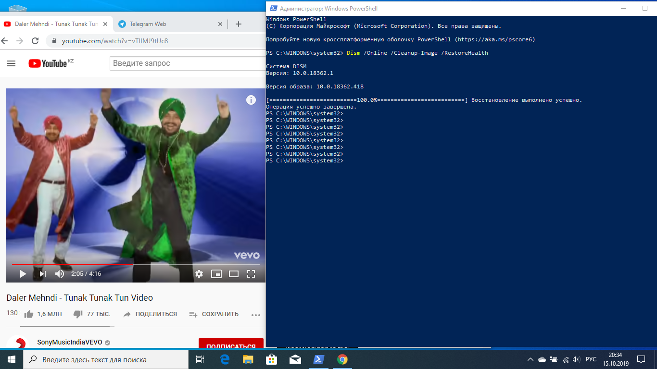Switch to Chrome taskbar icon
Screen dimensions: 657x369
point(342,359)
